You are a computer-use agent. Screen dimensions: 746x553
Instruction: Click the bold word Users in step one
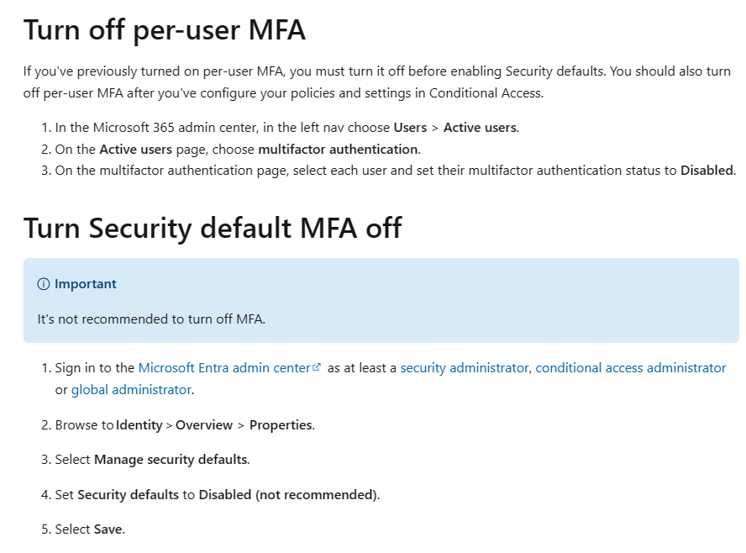pyautogui.click(x=410, y=128)
